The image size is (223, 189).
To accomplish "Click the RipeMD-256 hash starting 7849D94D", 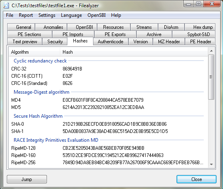I will [x=133, y=163].
